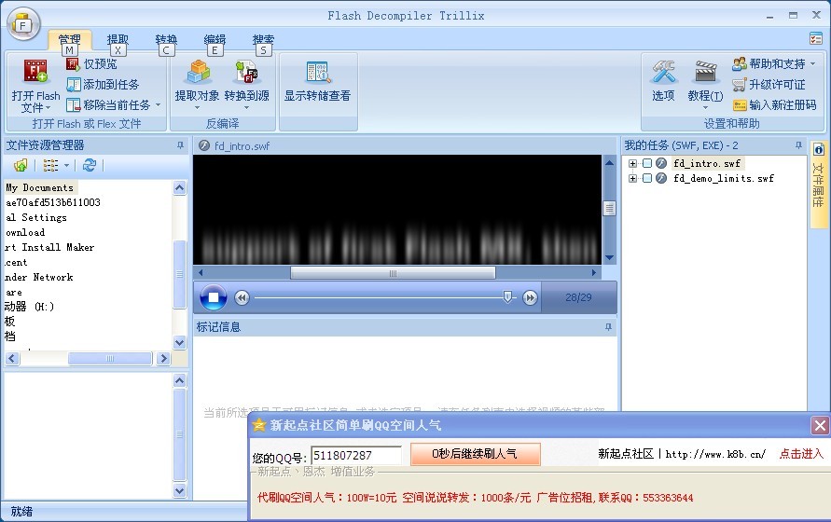Pin the 我的任务 panel

(798, 144)
